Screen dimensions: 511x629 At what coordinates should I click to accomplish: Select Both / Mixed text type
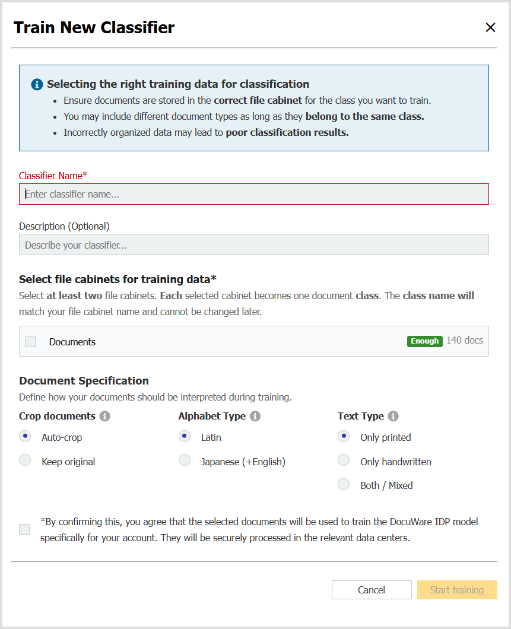pos(344,485)
